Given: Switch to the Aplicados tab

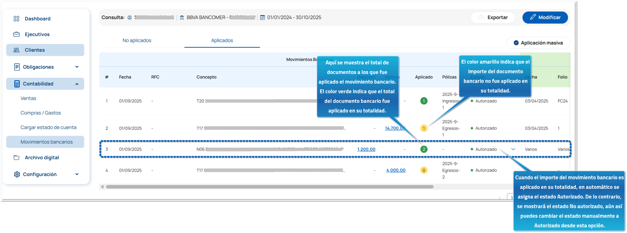Looking at the screenshot, I should coord(222,40).
